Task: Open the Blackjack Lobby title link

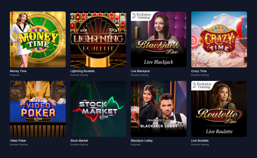Action: point(142,141)
